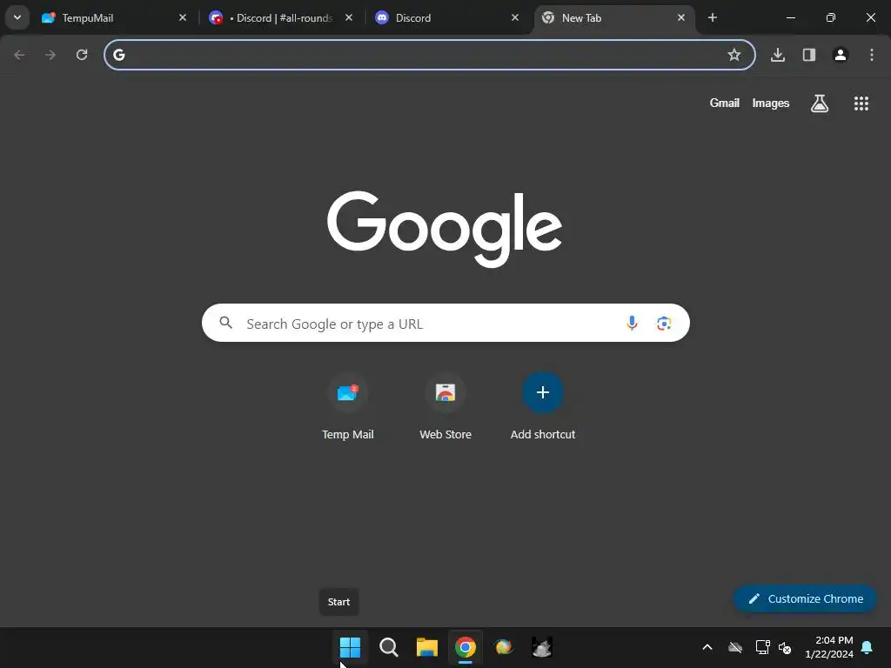
Task: Open File Explorer from taskbar
Action: tap(426, 647)
